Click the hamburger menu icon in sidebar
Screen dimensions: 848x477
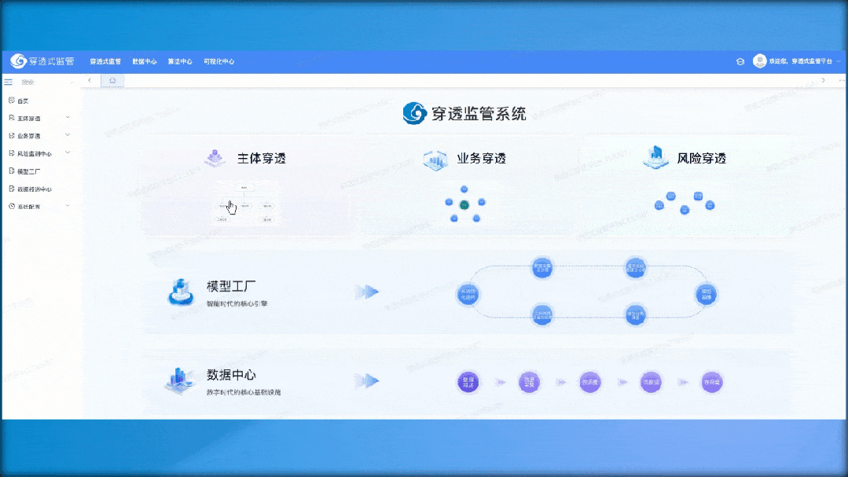coord(9,82)
